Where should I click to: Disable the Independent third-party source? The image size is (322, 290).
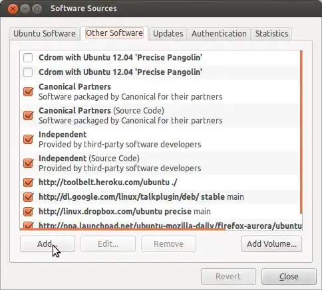[28, 139]
